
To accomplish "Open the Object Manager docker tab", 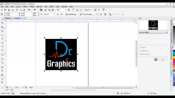I will pyautogui.click(x=171, y=53).
